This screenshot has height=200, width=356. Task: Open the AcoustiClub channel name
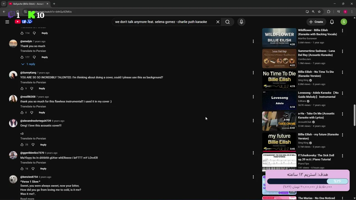[305, 122]
